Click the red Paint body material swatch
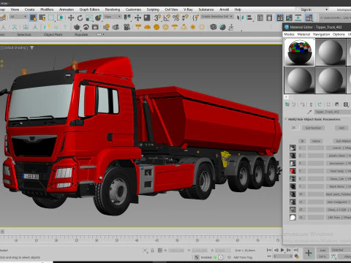Image resolution: width=351 pixels, height=263 pixels. pyautogui.click(x=292, y=171)
